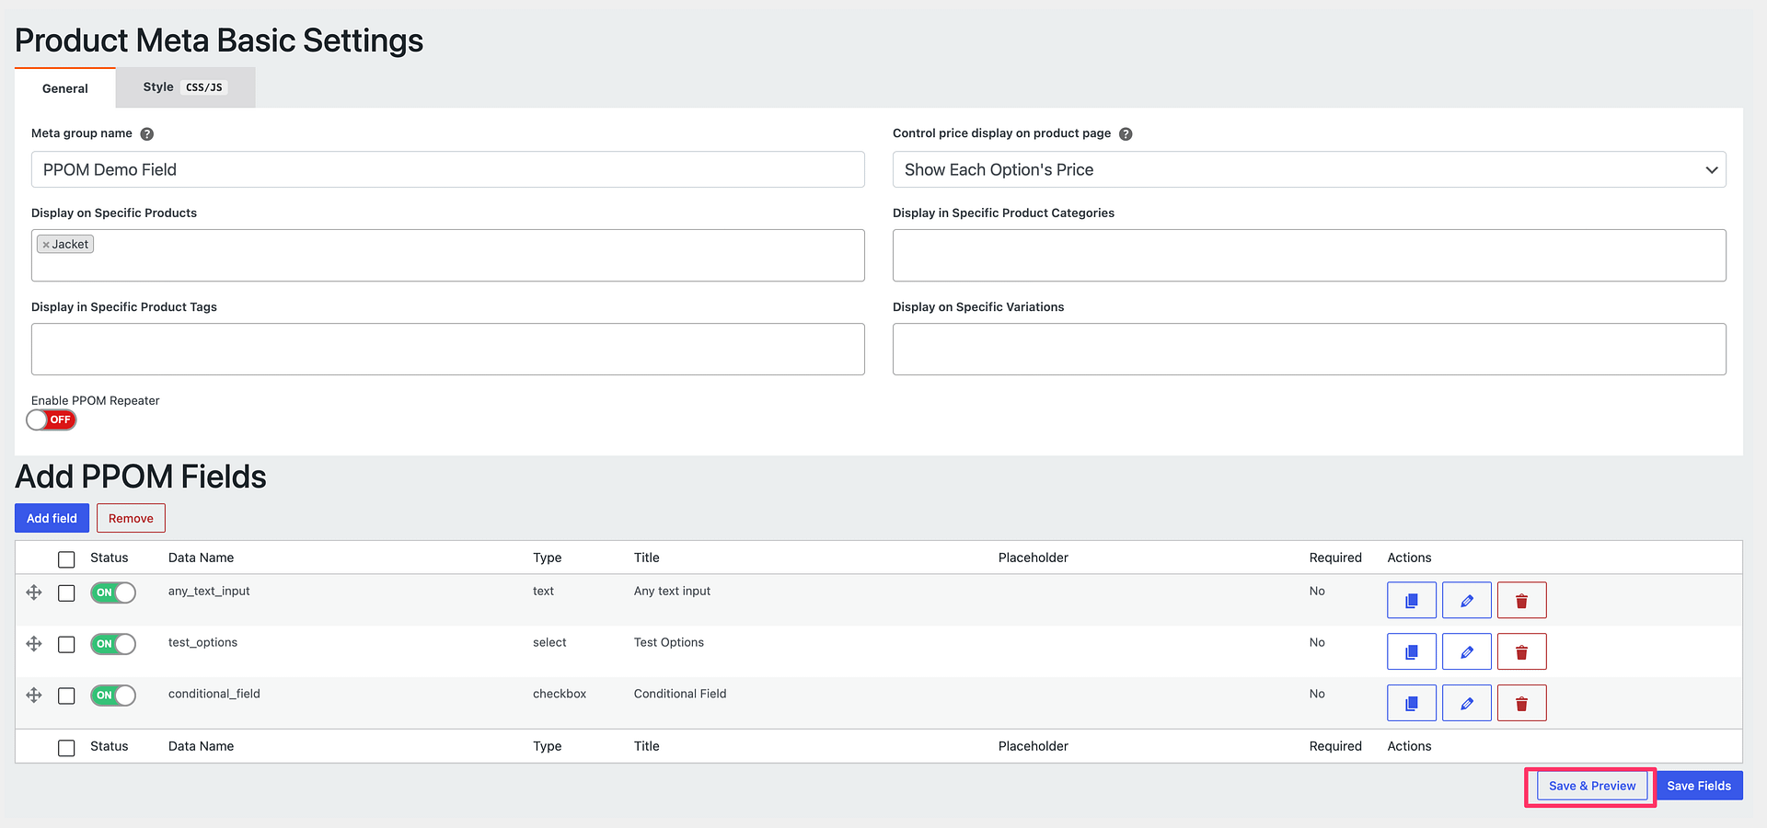This screenshot has height=828, width=1767.
Task: Turn off conditional_field status toggle
Action: pyautogui.click(x=113, y=696)
